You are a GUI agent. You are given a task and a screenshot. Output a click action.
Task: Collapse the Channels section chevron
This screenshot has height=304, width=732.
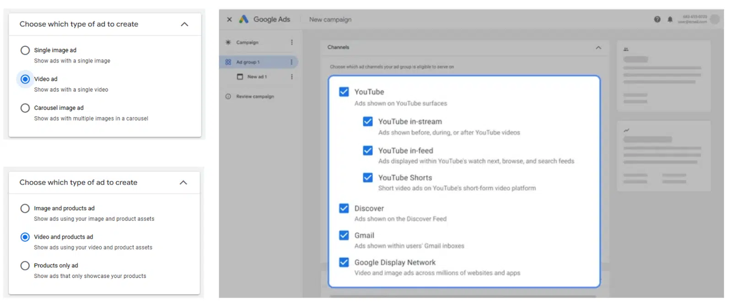[598, 47]
